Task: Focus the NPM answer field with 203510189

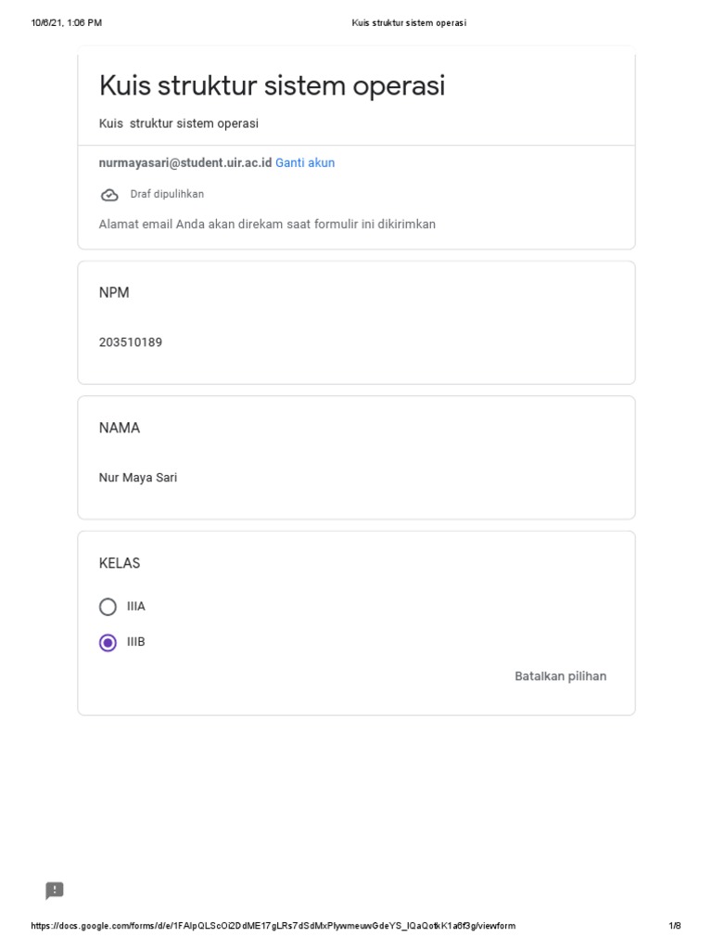Action: (131, 342)
